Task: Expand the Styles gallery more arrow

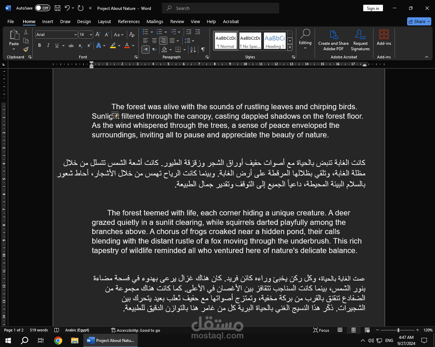Action: pos(290,48)
